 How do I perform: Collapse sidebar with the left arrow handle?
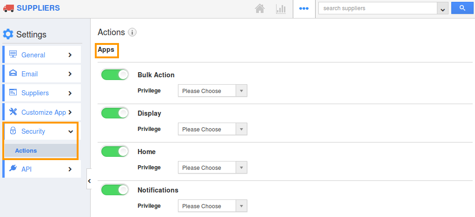pyautogui.click(x=89, y=181)
